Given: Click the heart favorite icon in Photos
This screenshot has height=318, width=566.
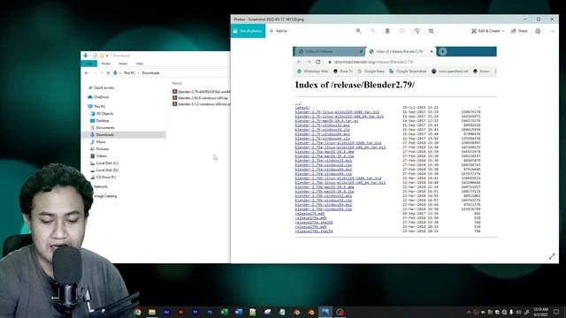Looking at the screenshot, I should (x=402, y=31).
